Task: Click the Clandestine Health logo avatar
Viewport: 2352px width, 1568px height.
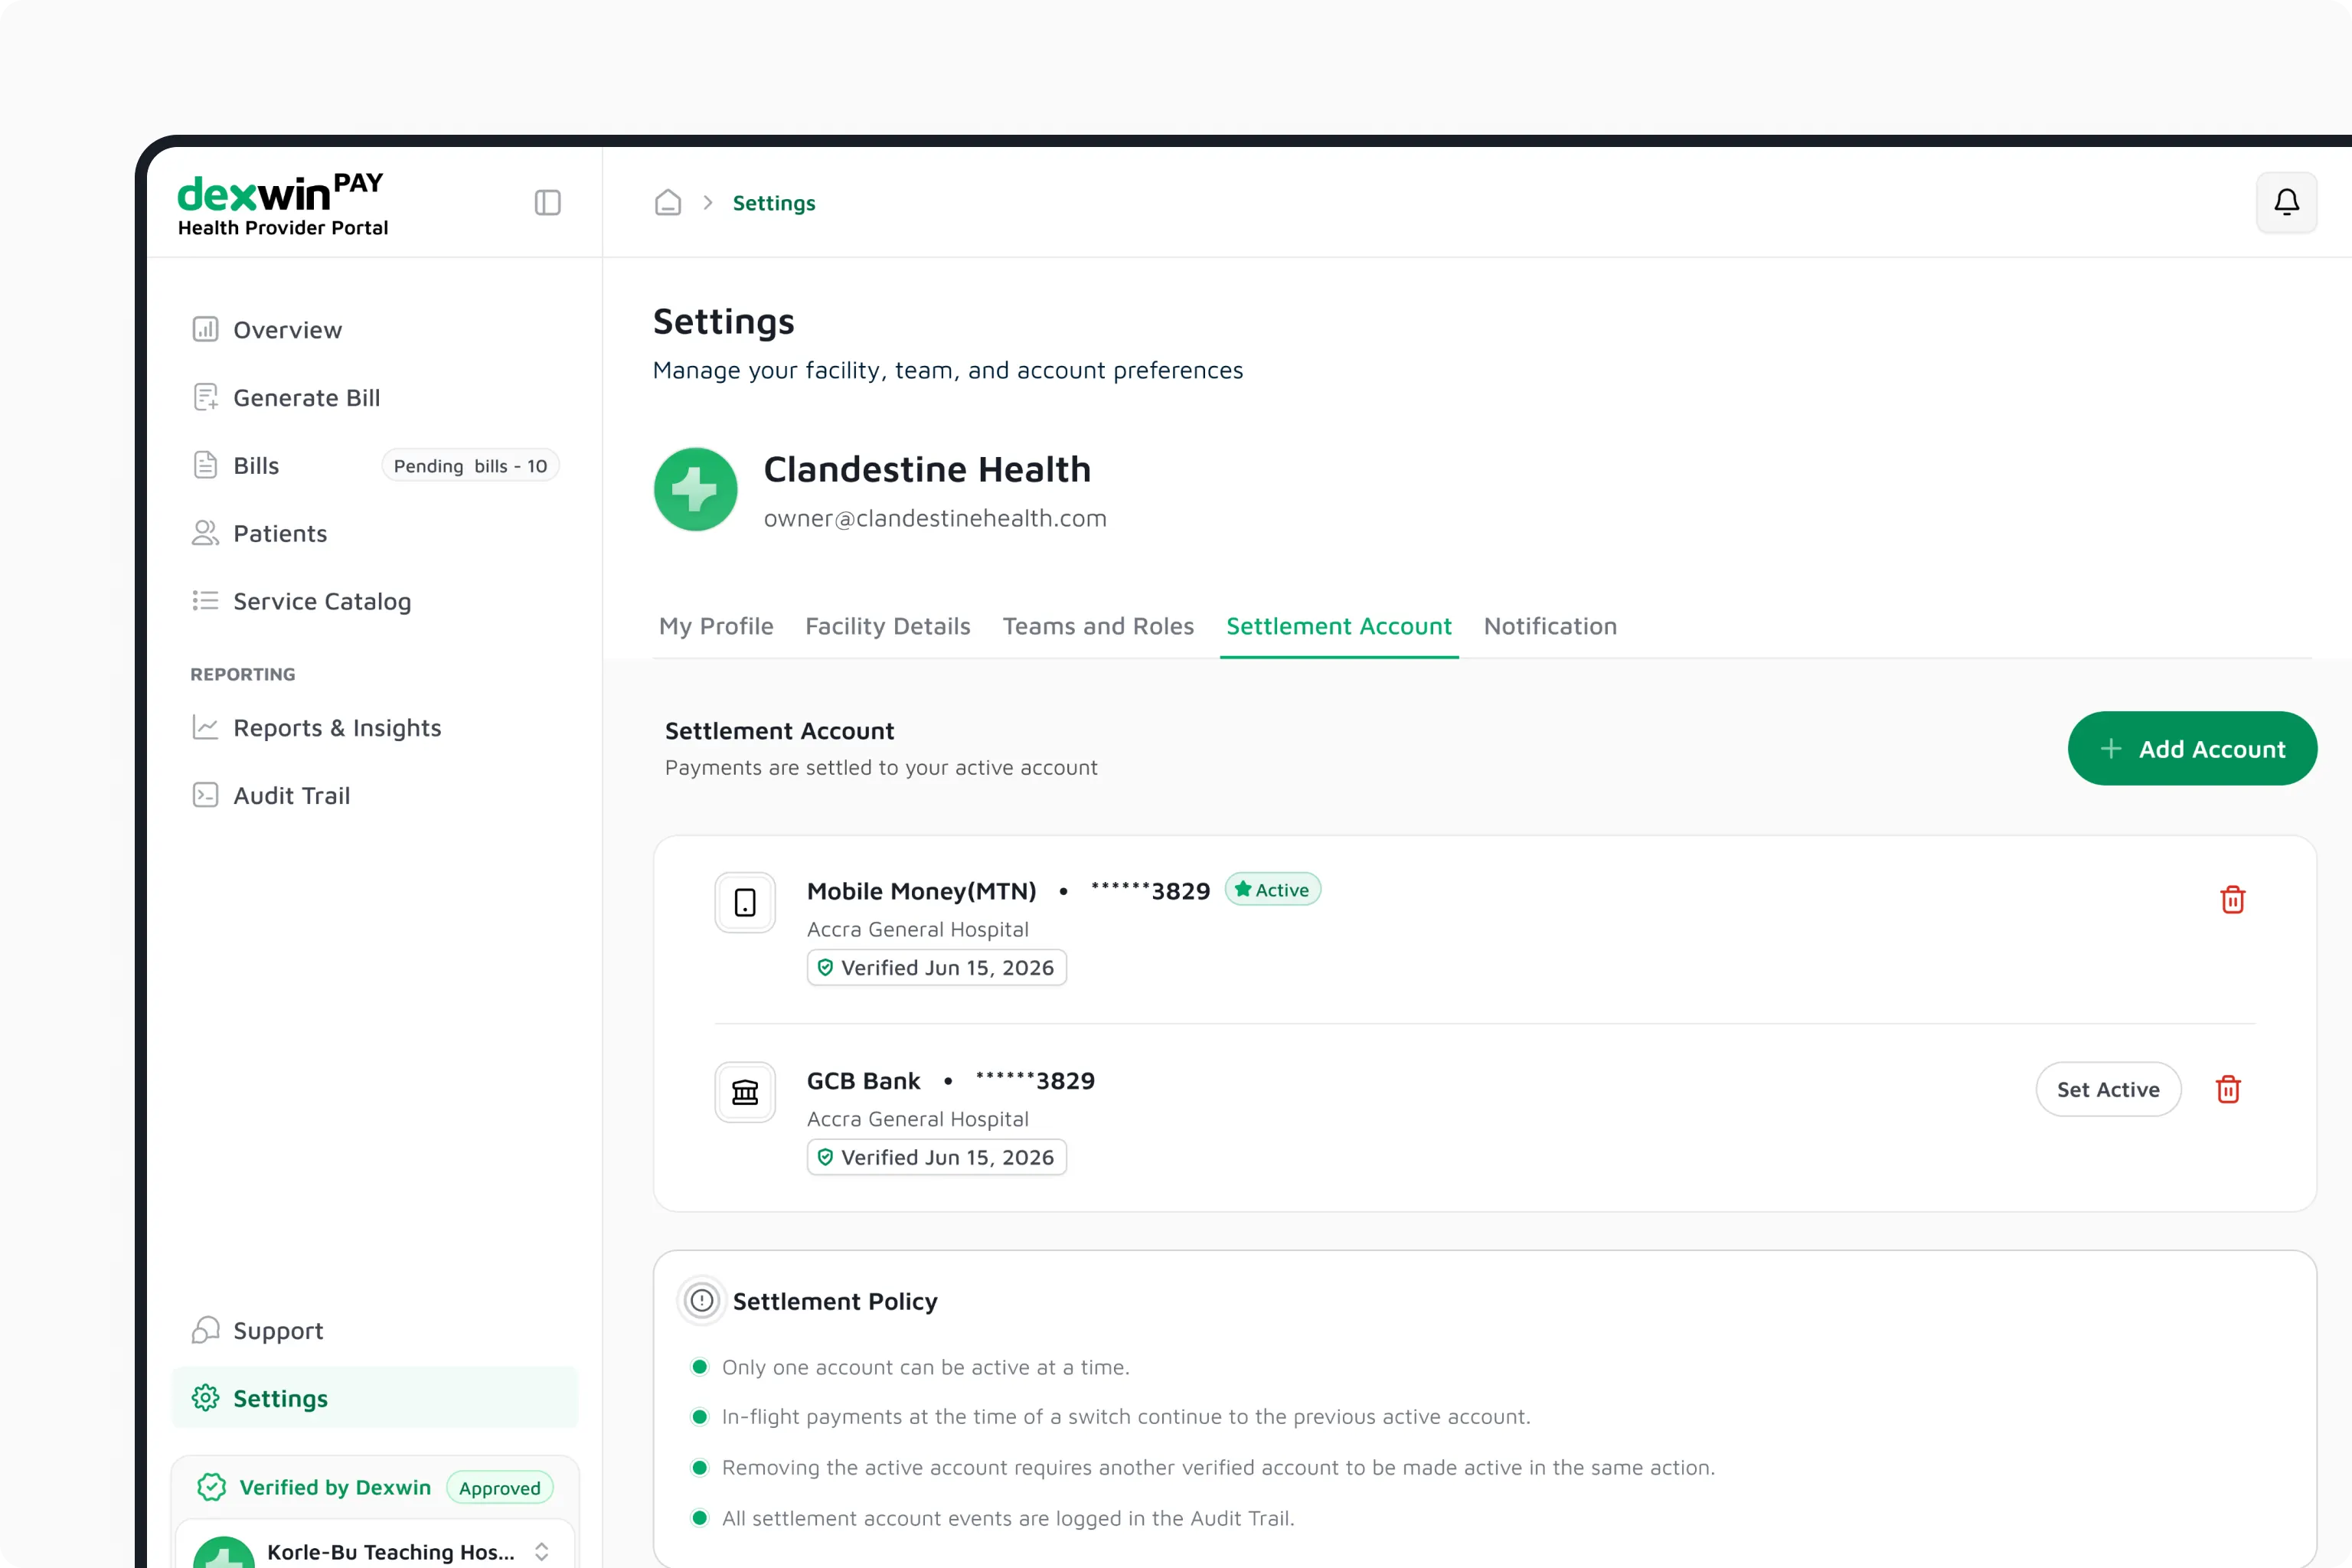Action: point(696,489)
